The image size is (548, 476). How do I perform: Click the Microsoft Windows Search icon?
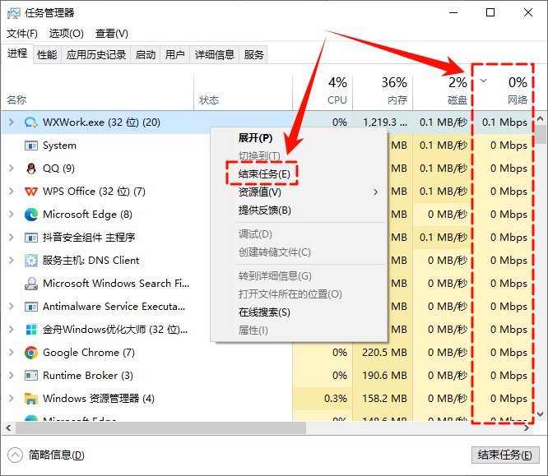pos(31,284)
